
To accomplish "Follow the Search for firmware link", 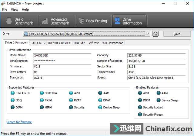I will [x=19, y=122].
